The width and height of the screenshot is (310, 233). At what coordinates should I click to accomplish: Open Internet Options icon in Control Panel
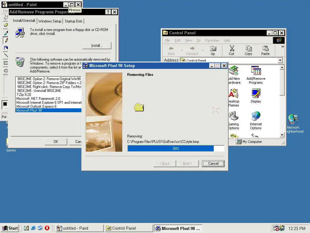(256, 120)
